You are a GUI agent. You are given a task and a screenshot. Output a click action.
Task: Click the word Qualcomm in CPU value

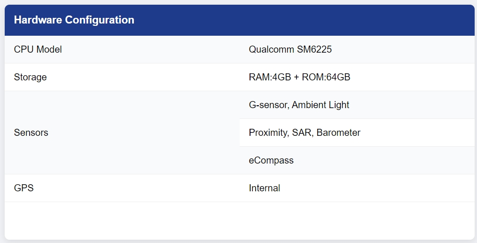(x=271, y=49)
